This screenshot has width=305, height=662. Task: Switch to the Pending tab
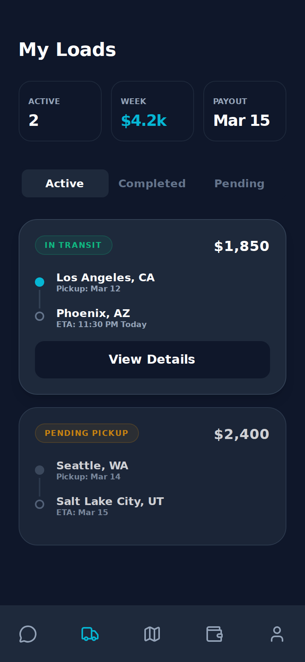pyautogui.click(x=239, y=183)
